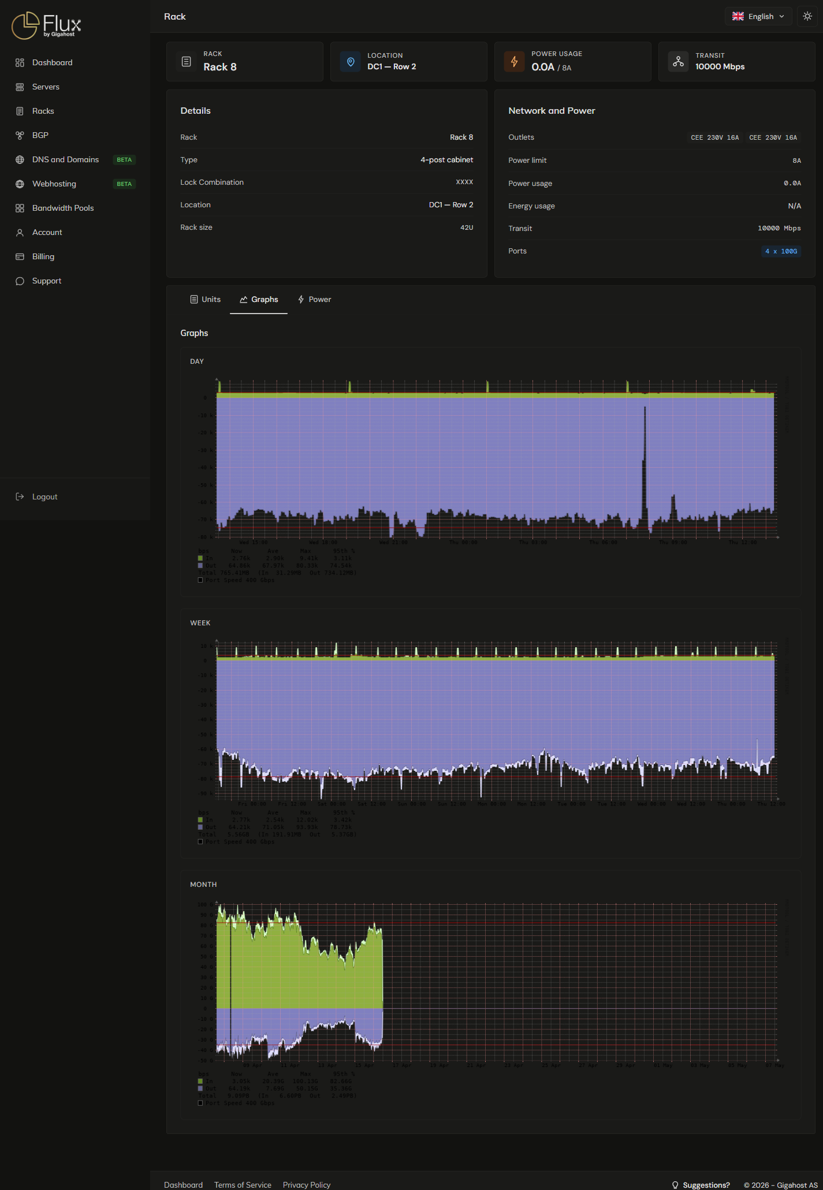
Task: Open the Terms of Service link
Action: click(243, 1185)
